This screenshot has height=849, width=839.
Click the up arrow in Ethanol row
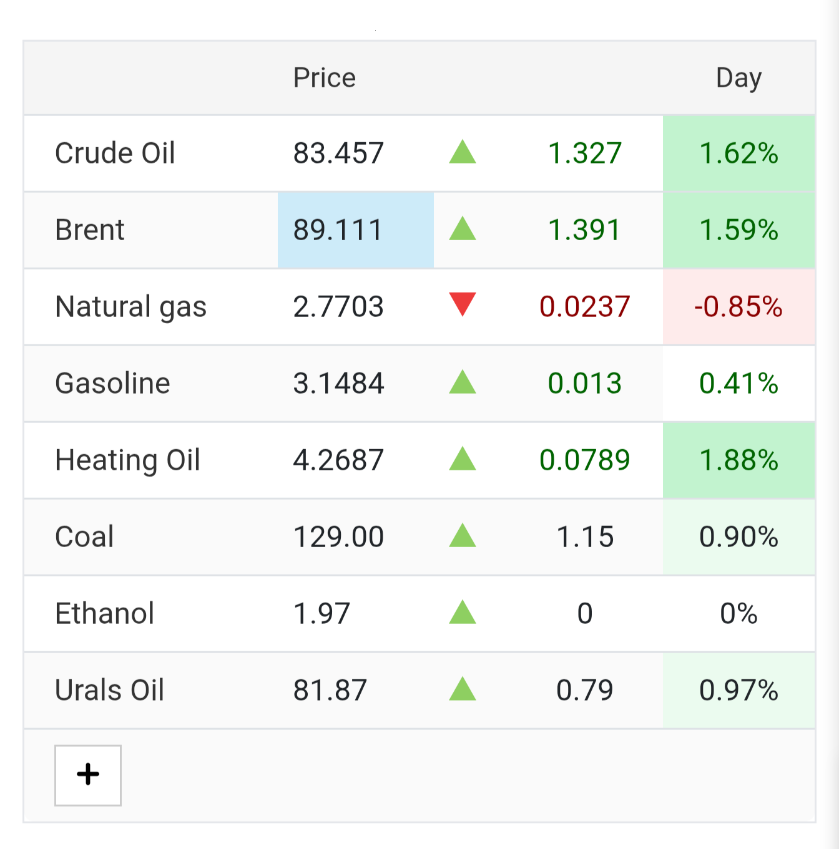(463, 613)
